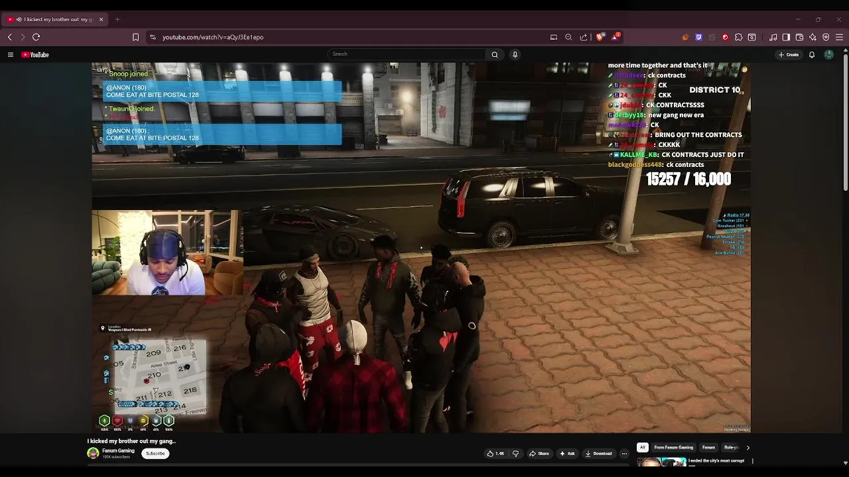Close the 'I kicked my brother' tab
Viewport: 849px width, 477px height.
pyautogui.click(x=101, y=19)
